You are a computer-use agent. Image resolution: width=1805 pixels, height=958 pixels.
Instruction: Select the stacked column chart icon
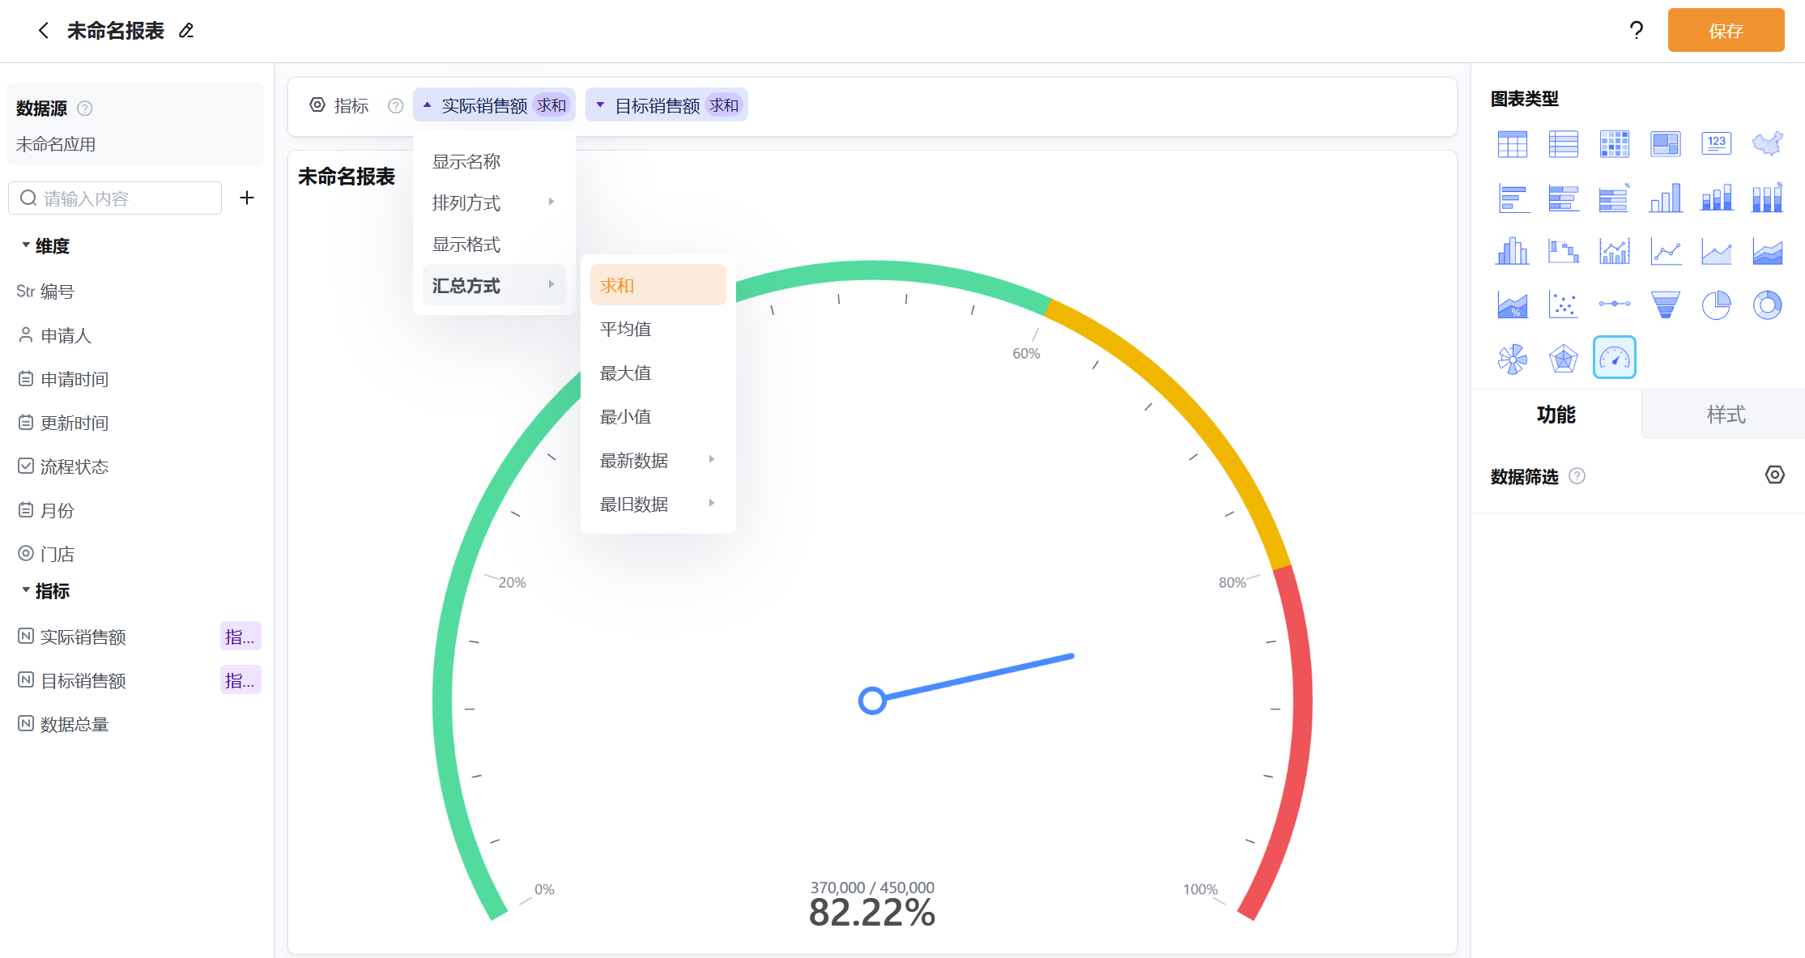(x=1716, y=198)
